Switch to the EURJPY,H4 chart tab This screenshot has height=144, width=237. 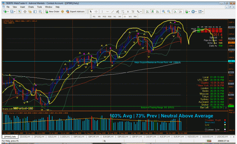tap(179, 137)
